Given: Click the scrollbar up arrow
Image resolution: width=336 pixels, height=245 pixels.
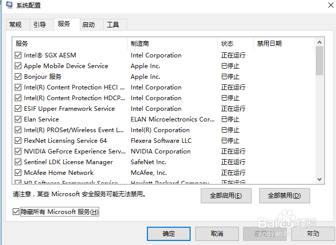Looking at the screenshot, I should pos(319,42).
